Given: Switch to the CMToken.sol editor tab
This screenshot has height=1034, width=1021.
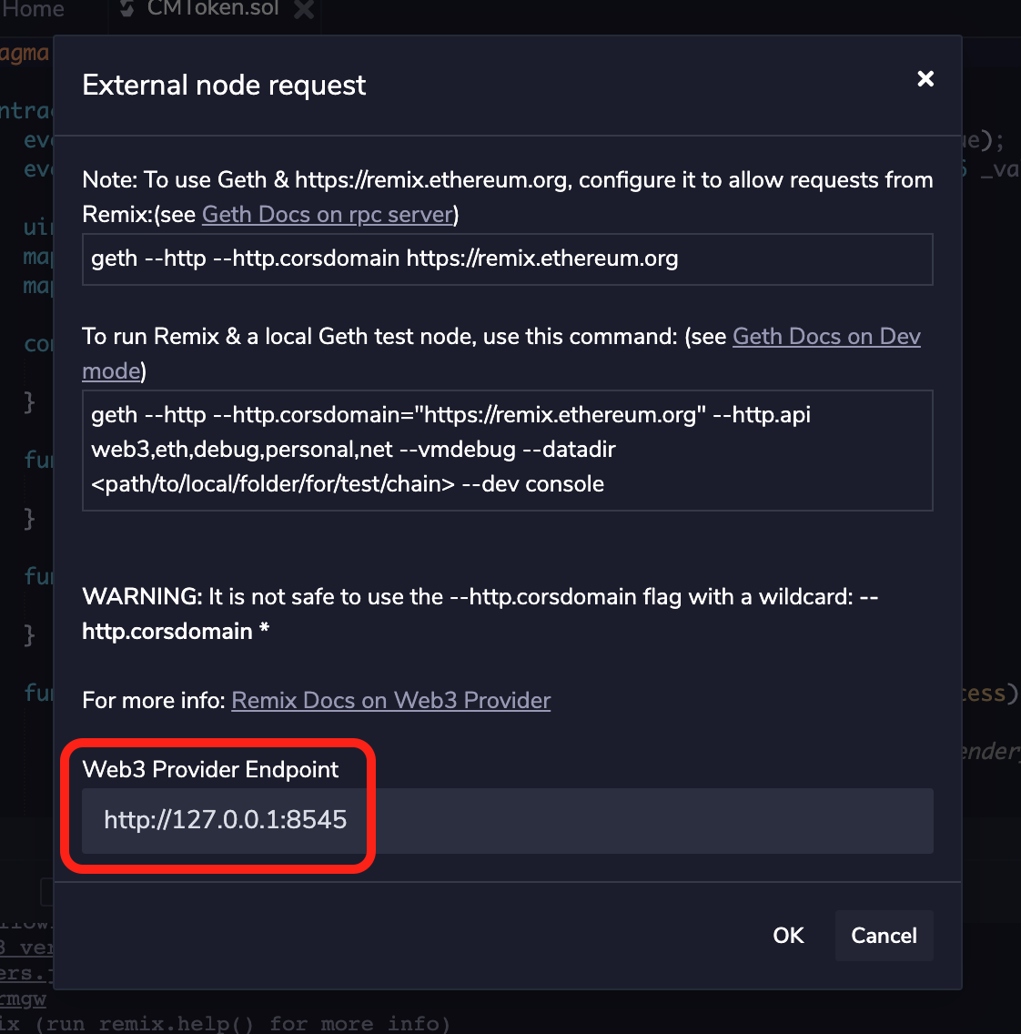Looking at the screenshot, I should pos(212,8).
